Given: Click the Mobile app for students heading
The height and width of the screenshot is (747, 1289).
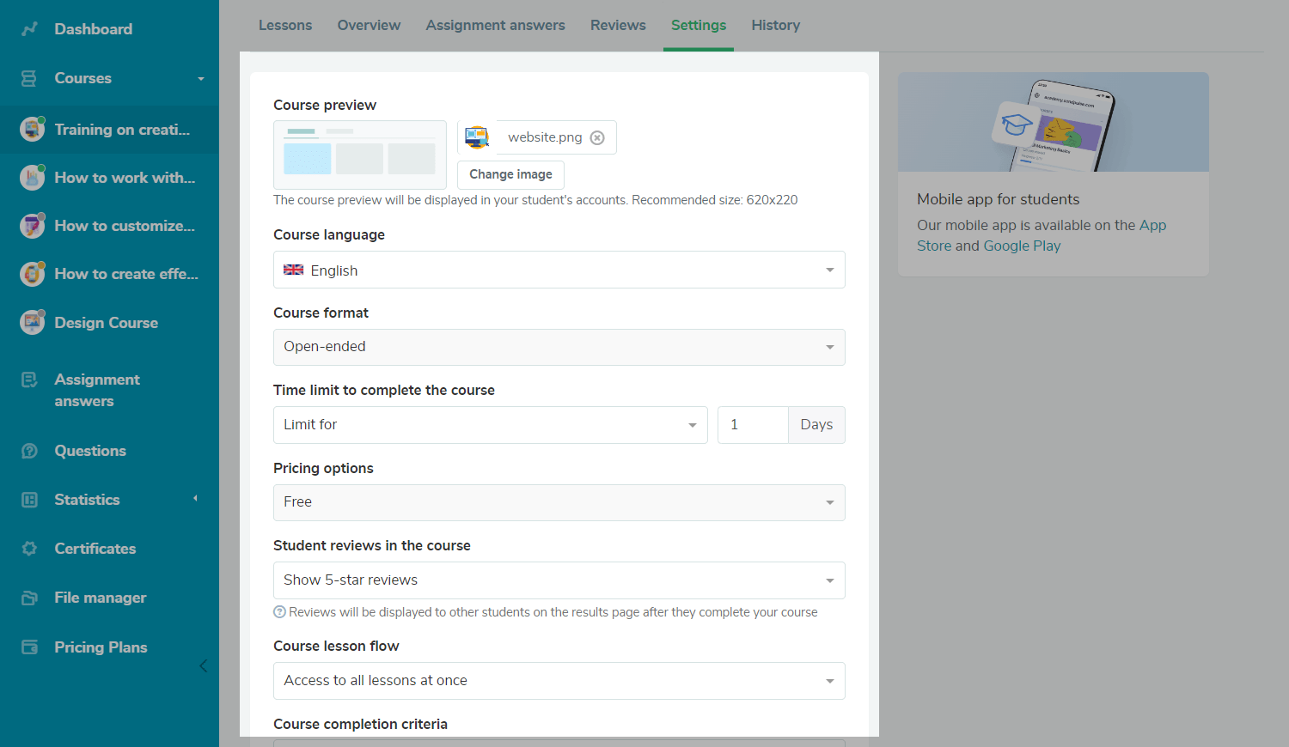Looking at the screenshot, I should click(x=998, y=199).
